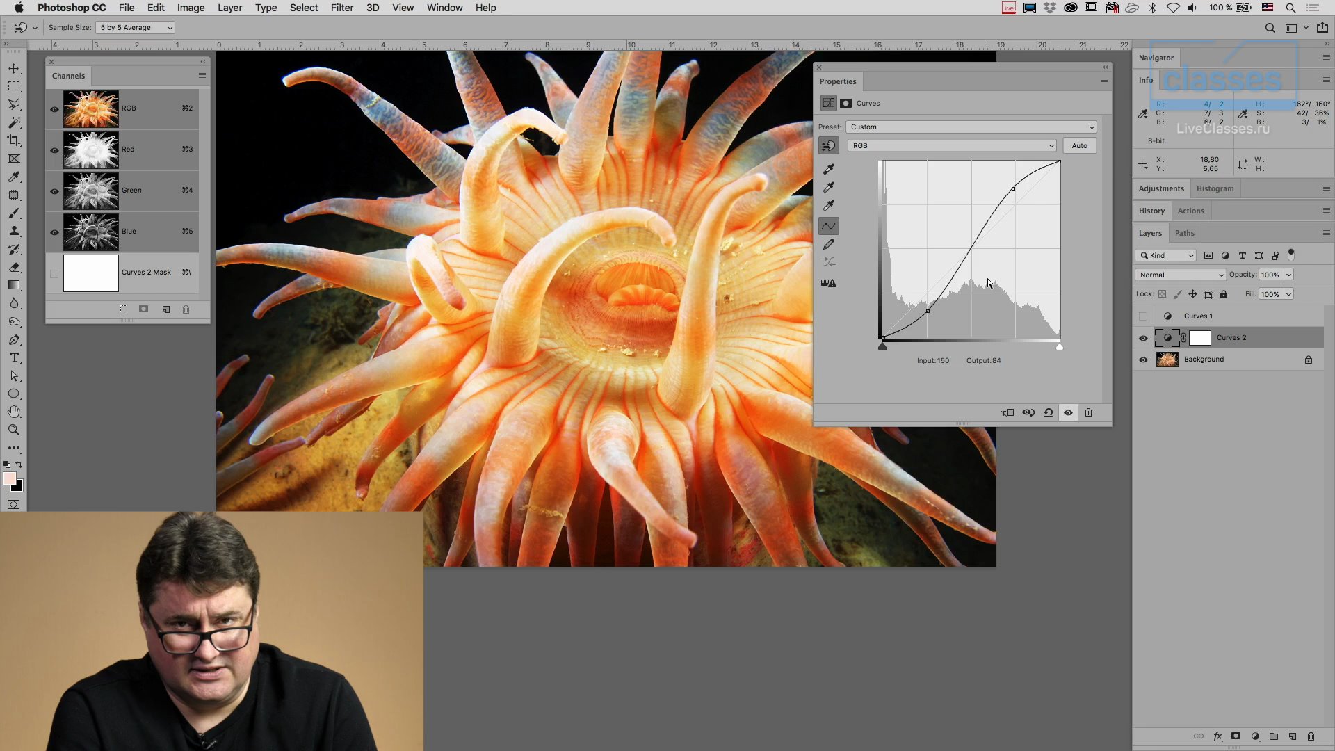Screen dimensions: 1335x751
Task: Open the layer Kind filter dropdown
Action: pyautogui.click(x=1166, y=256)
